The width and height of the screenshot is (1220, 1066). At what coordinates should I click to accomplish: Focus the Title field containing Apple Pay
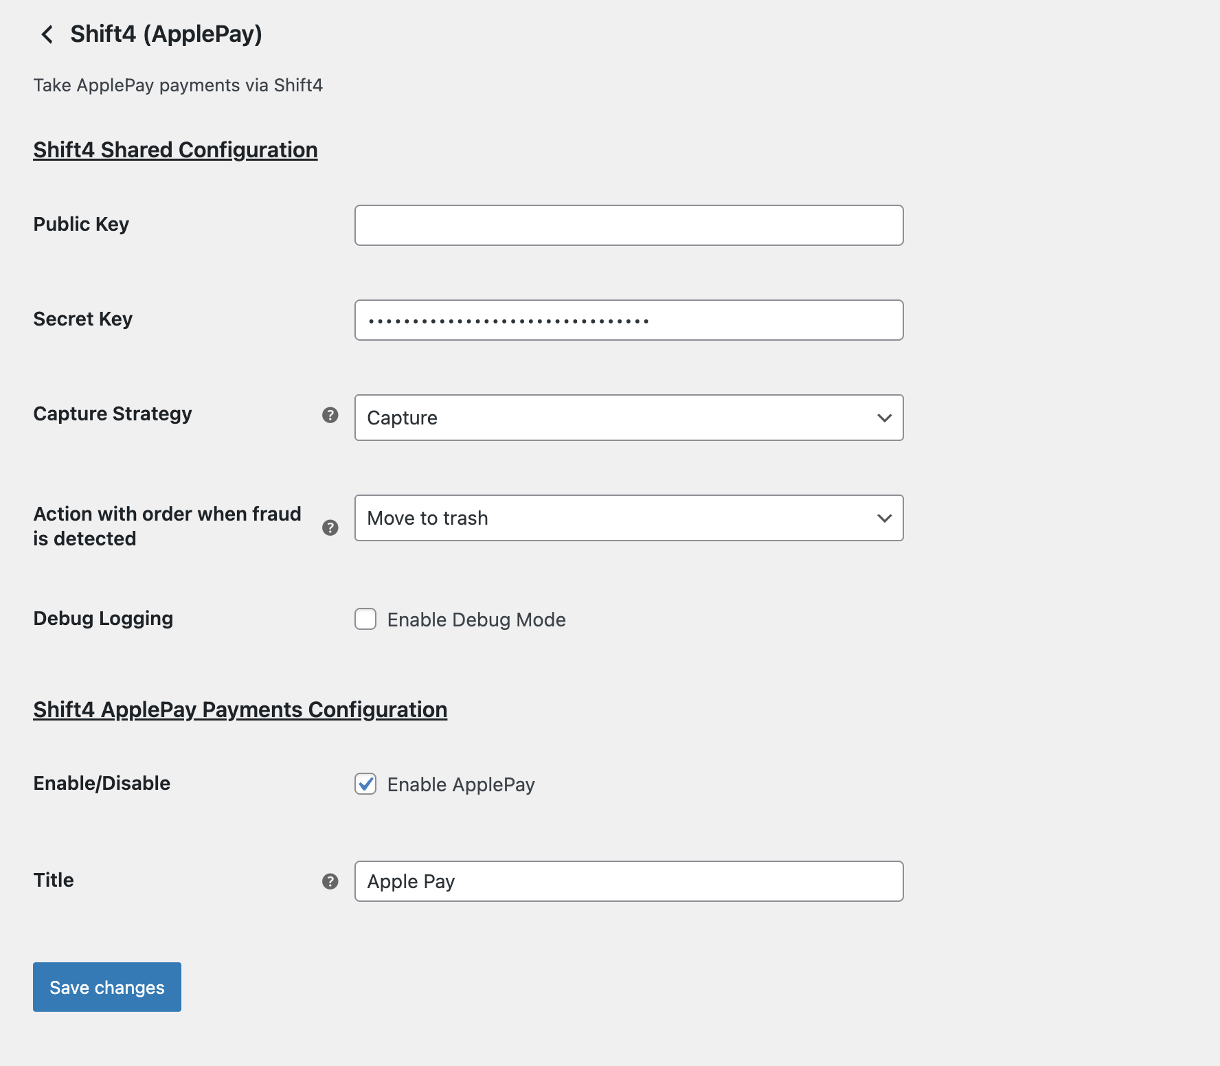[x=629, y=881]
